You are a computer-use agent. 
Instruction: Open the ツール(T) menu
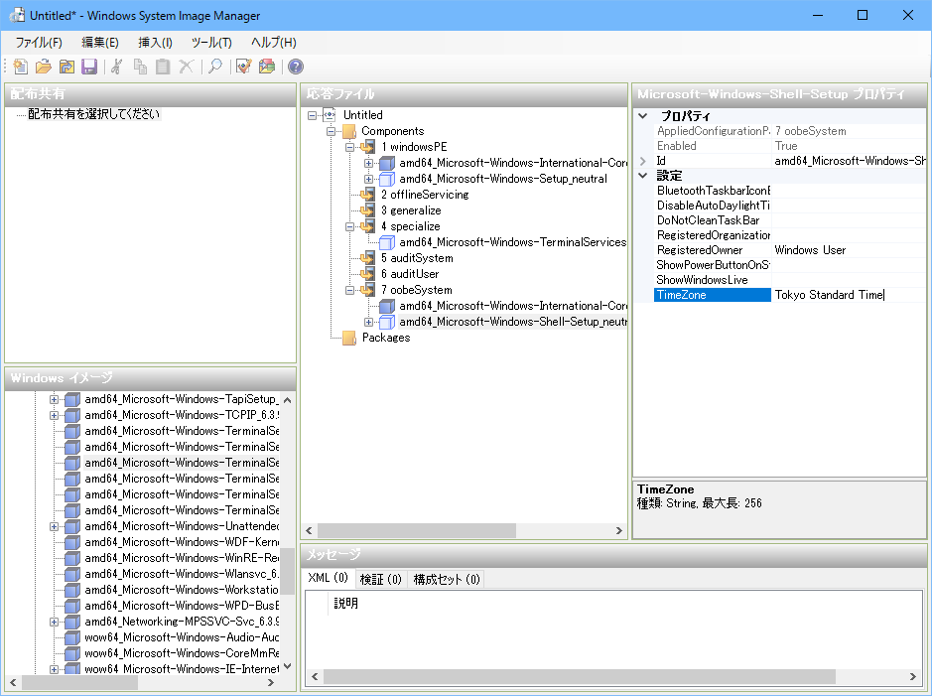point(211,43)
